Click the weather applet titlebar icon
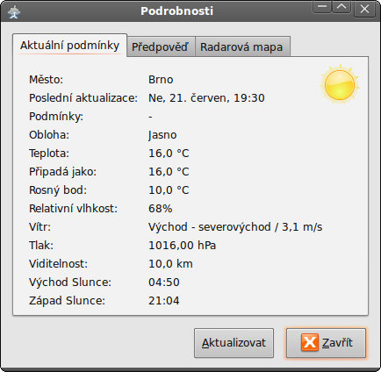This screenshot has width=381, height=372. 14,11
